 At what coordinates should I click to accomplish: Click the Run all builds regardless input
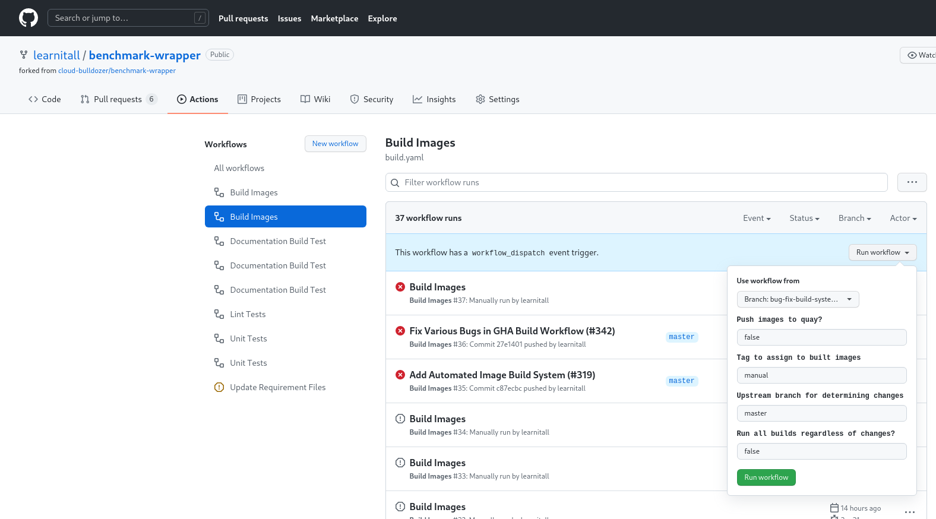821,451
